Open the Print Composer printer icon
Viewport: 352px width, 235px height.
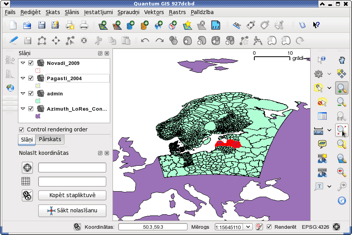[70, 25]
